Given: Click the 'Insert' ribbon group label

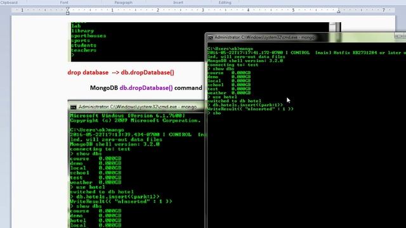Looking at the screenshot, I should [178, 3].
